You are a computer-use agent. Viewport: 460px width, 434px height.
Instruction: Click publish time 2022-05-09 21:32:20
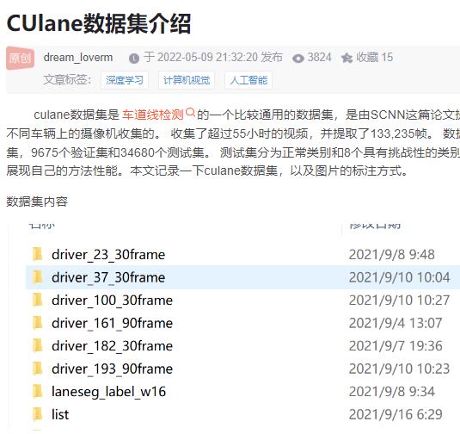[x=208, y=58]
